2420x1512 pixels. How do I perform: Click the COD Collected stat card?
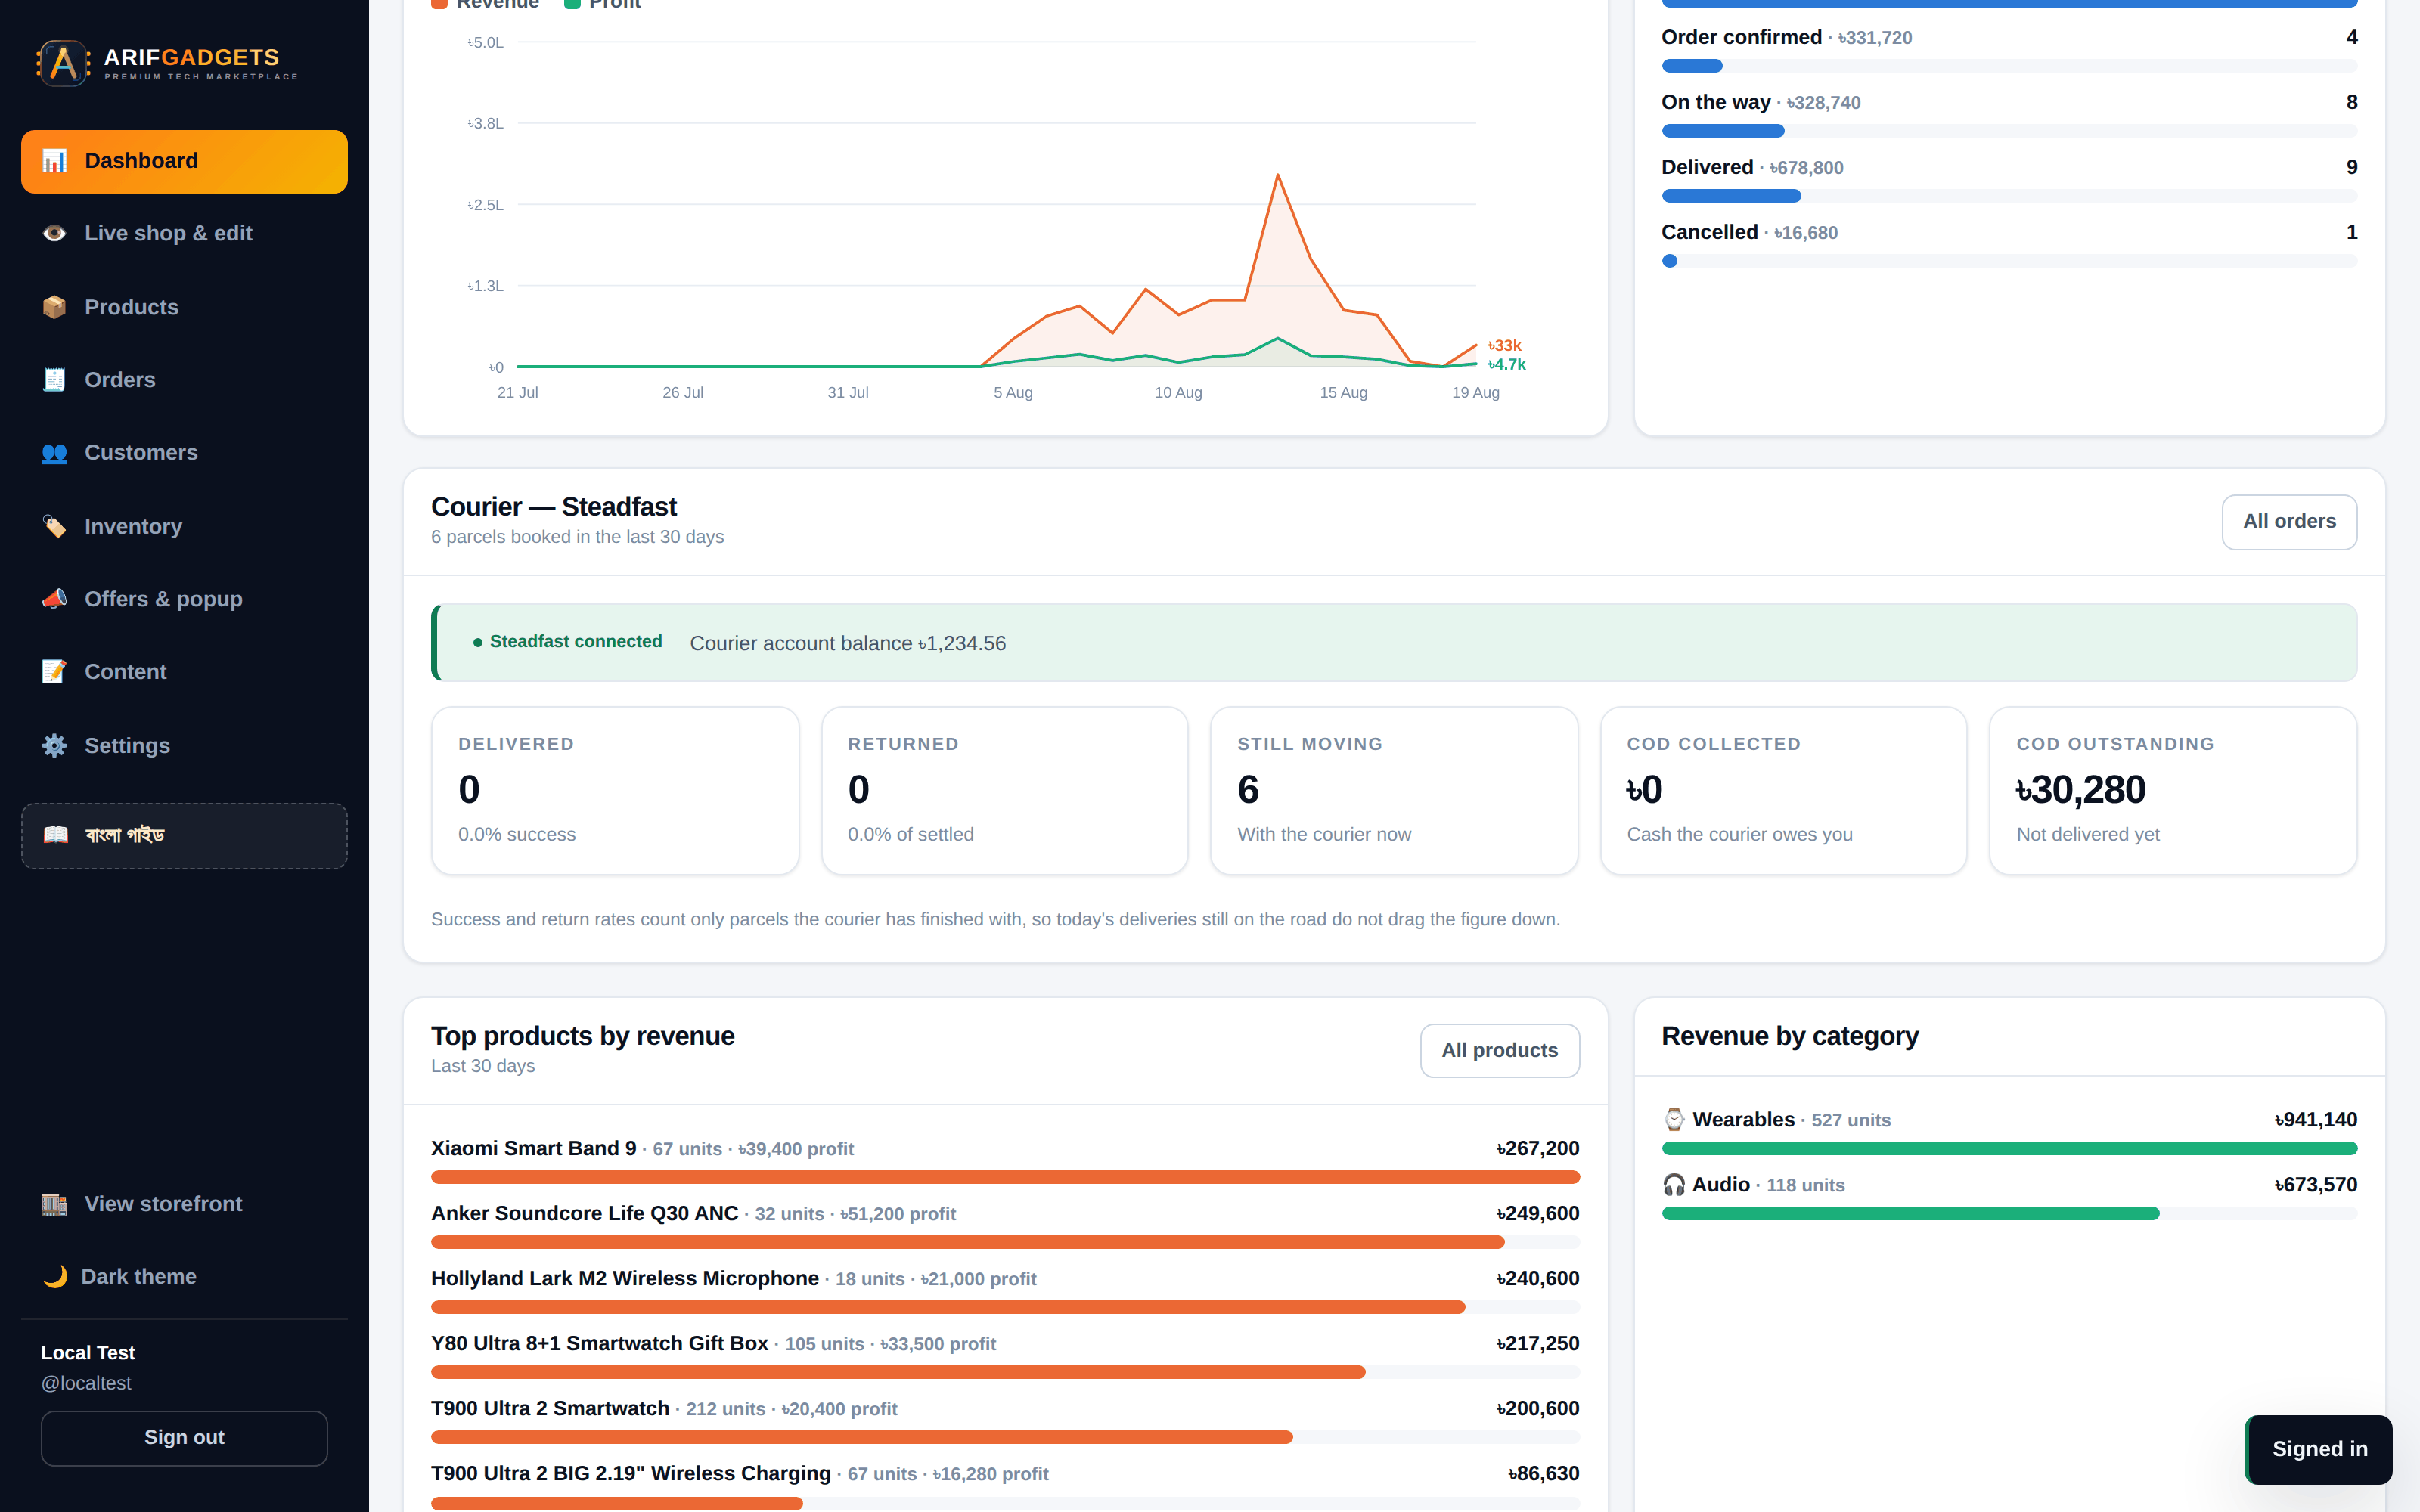(x=1783, y=791)
